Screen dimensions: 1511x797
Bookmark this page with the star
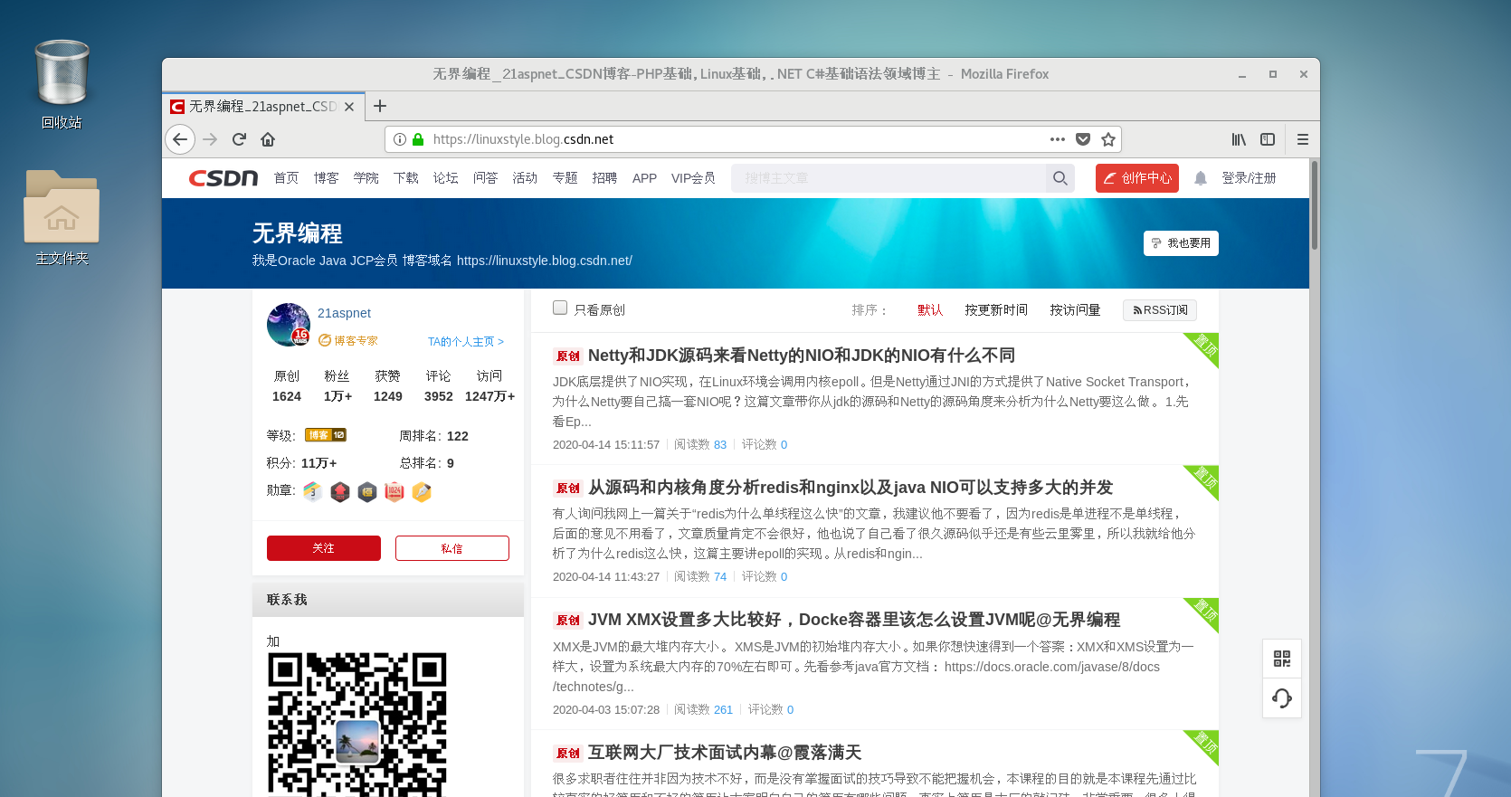(x=1108, y=139)
